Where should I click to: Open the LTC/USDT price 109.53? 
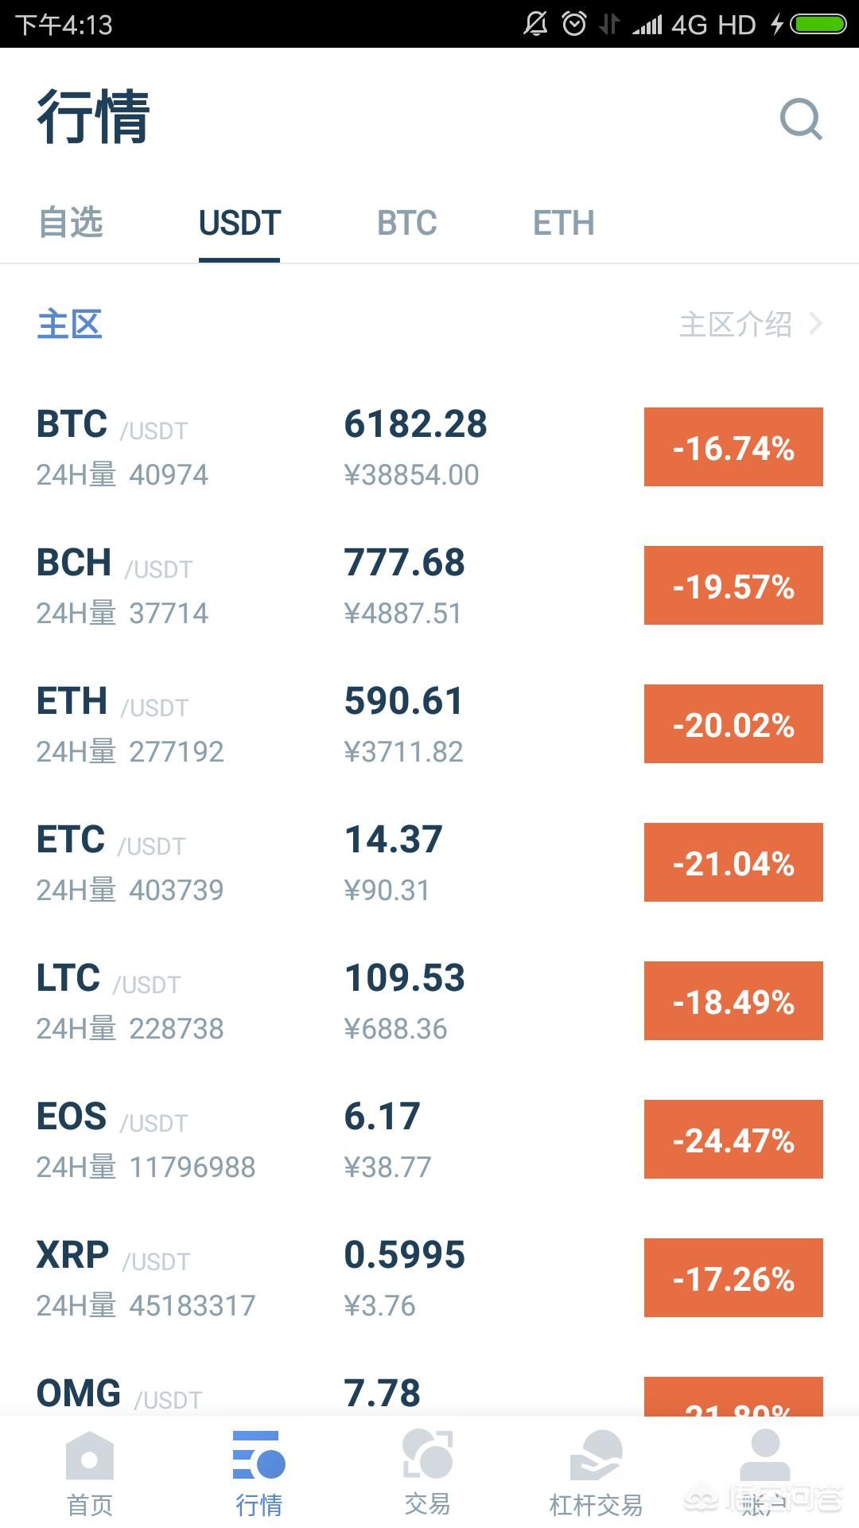click(404, 979)
